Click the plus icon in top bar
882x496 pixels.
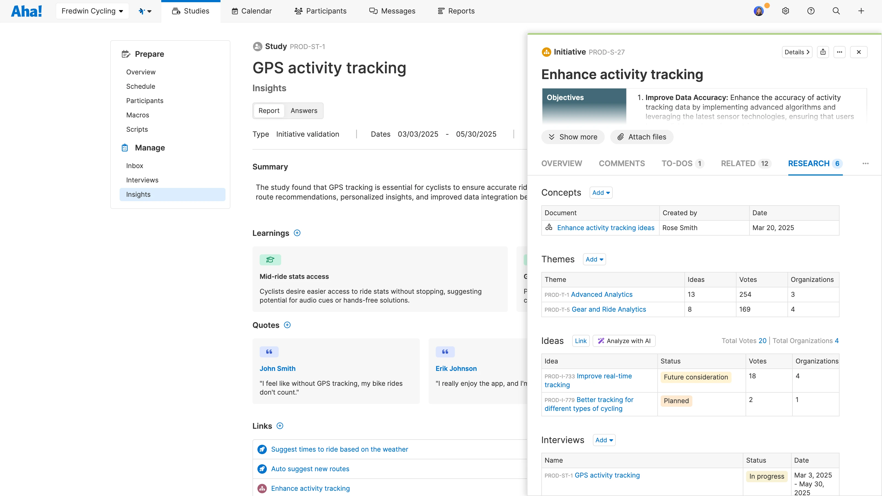[861, 11]
